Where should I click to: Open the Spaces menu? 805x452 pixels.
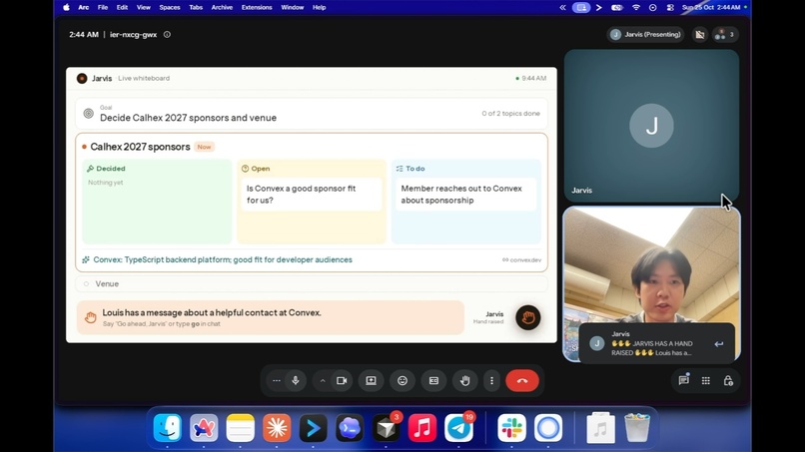170,7
